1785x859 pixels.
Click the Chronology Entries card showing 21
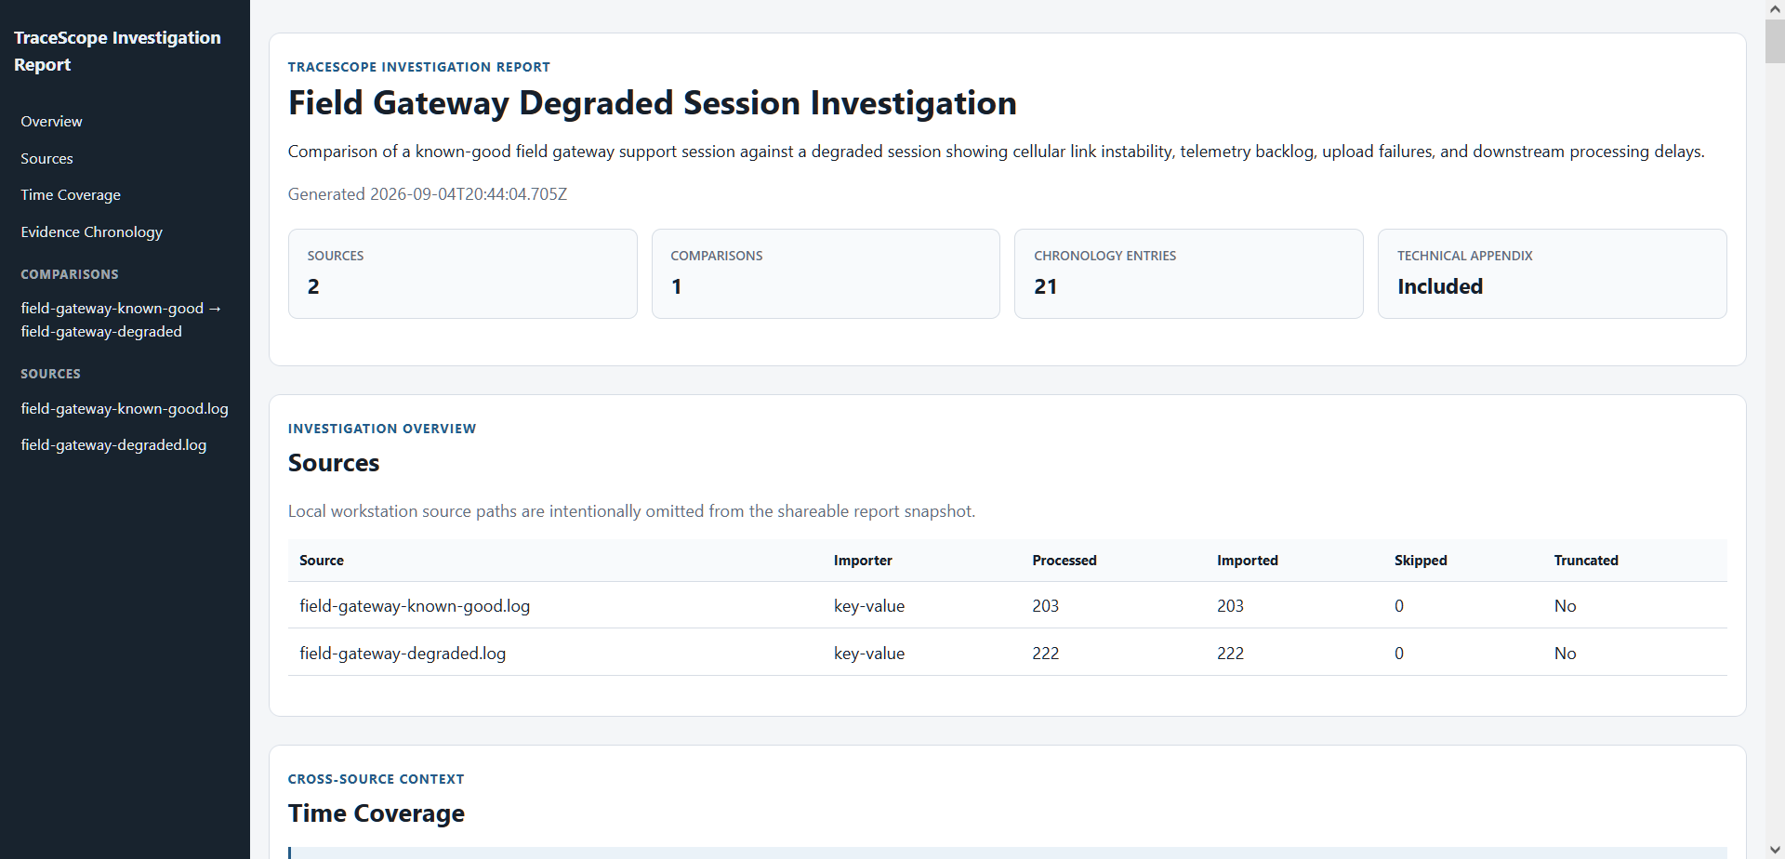tap(1189, 274)
